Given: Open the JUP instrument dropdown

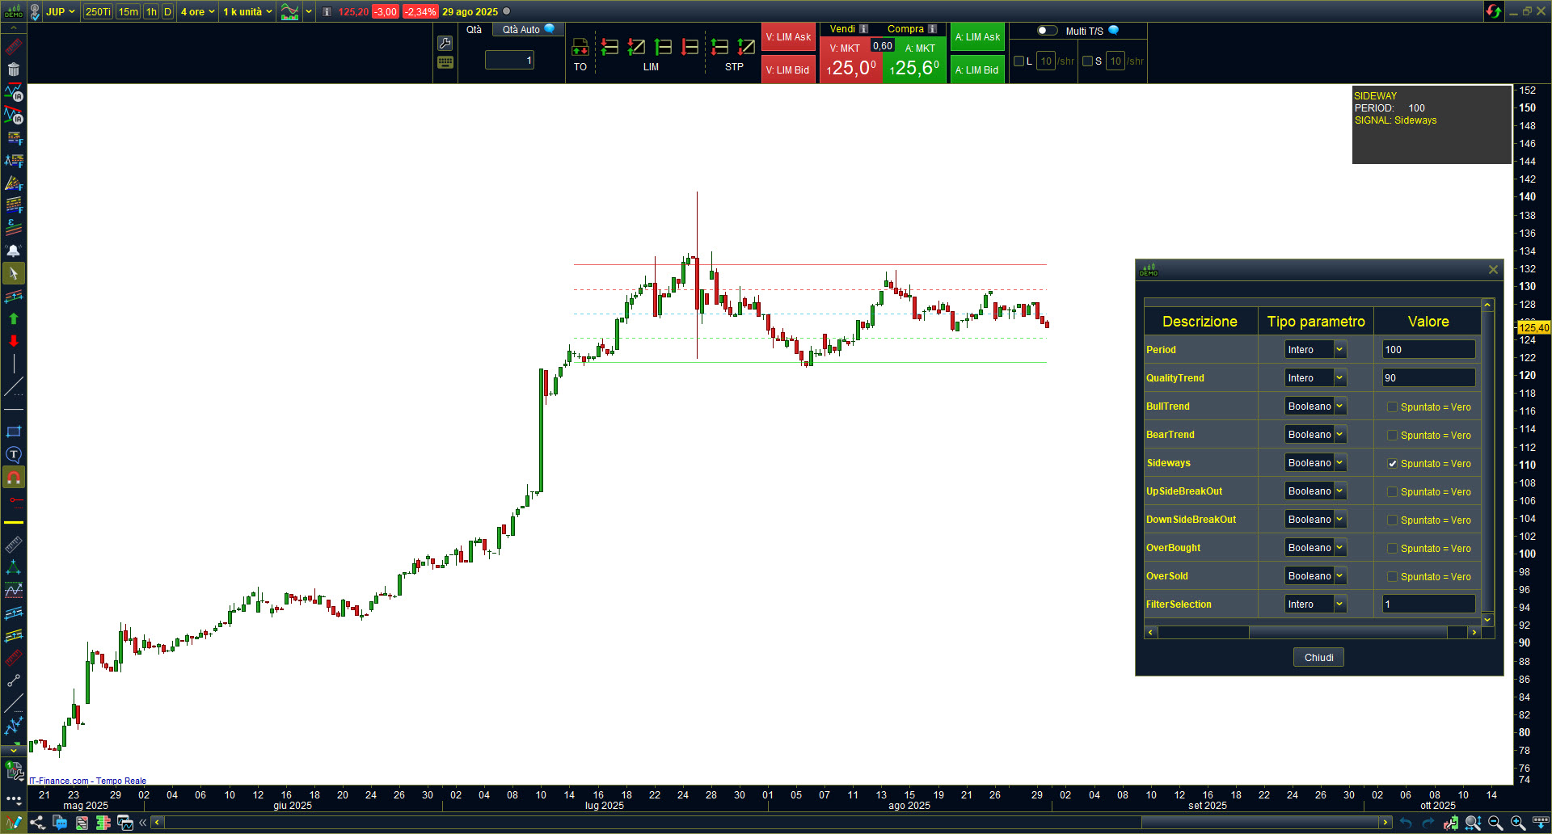Looking at the screenshot, I should pos(61,11).
